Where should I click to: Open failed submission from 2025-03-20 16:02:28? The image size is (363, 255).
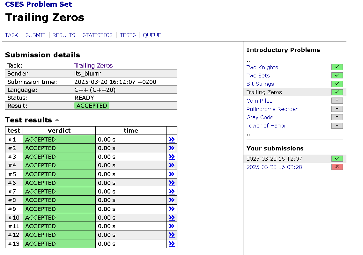pyautogui.click(x=274, y=167)
